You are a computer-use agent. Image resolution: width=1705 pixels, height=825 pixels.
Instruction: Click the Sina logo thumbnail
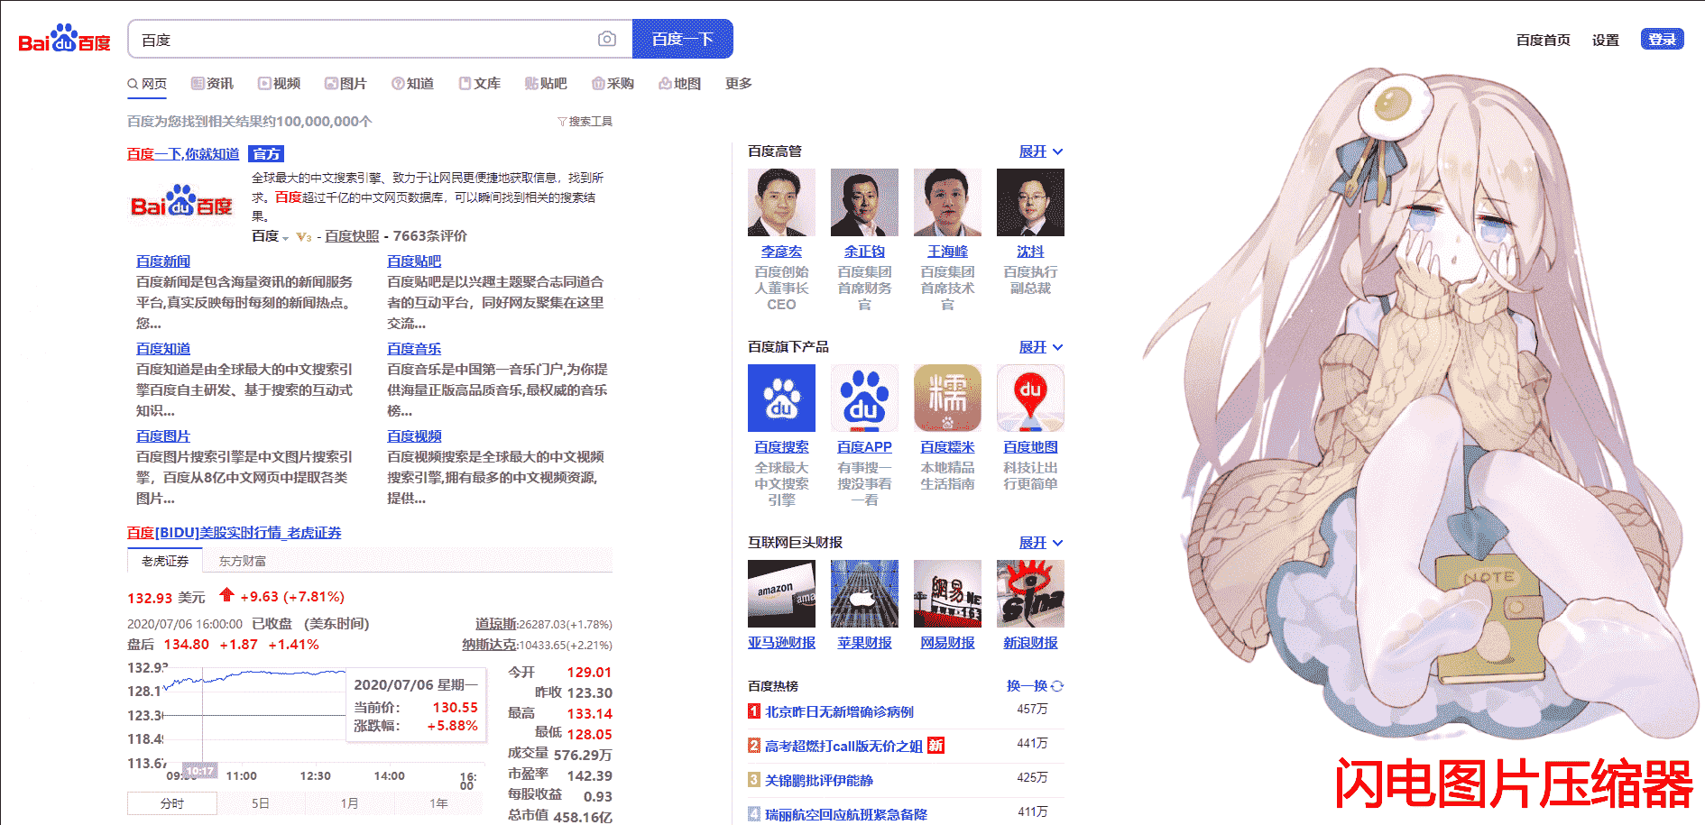pyautogui.click(x=1030, y=594)
